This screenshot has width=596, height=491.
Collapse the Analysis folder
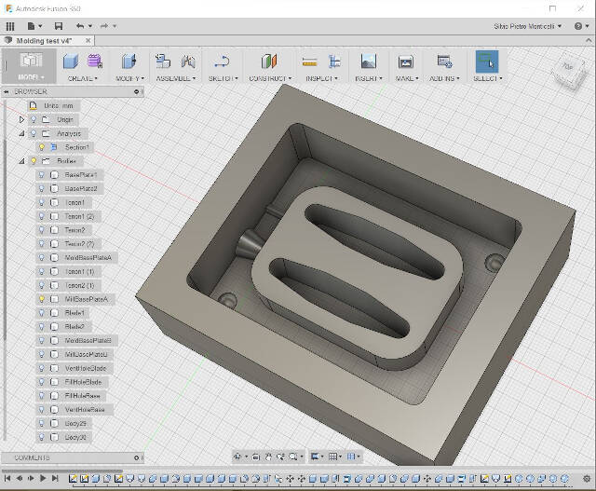(21, 133)
